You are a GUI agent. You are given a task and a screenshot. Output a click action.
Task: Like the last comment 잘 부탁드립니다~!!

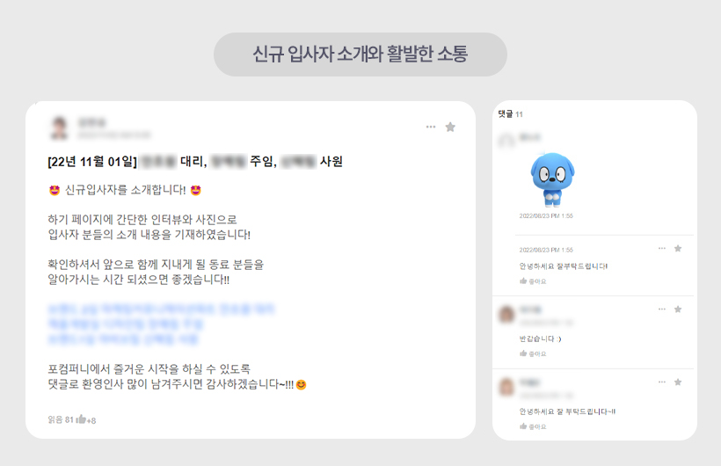click(533, 426)
